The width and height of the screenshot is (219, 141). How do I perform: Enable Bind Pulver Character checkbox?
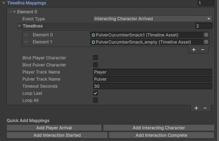[x=95, y=65]
